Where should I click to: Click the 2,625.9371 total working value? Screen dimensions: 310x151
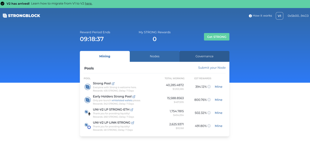click(177, 124)
